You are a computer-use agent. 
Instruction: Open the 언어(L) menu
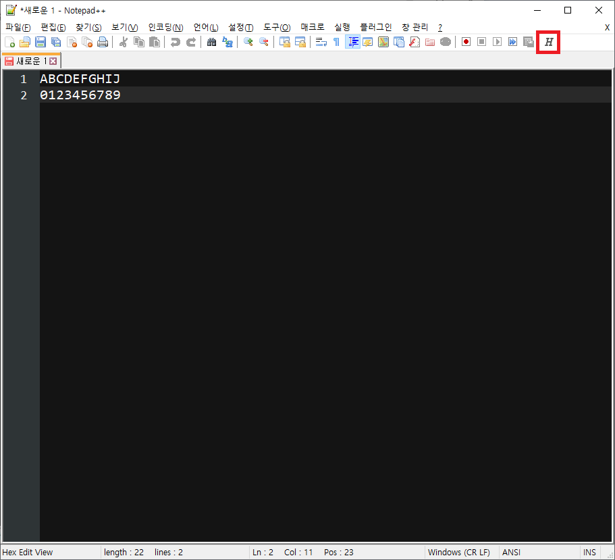[206, 28]
